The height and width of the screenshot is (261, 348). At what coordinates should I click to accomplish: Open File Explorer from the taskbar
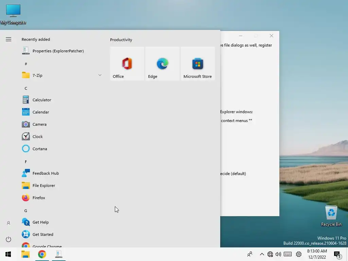[x=25, y=254]
